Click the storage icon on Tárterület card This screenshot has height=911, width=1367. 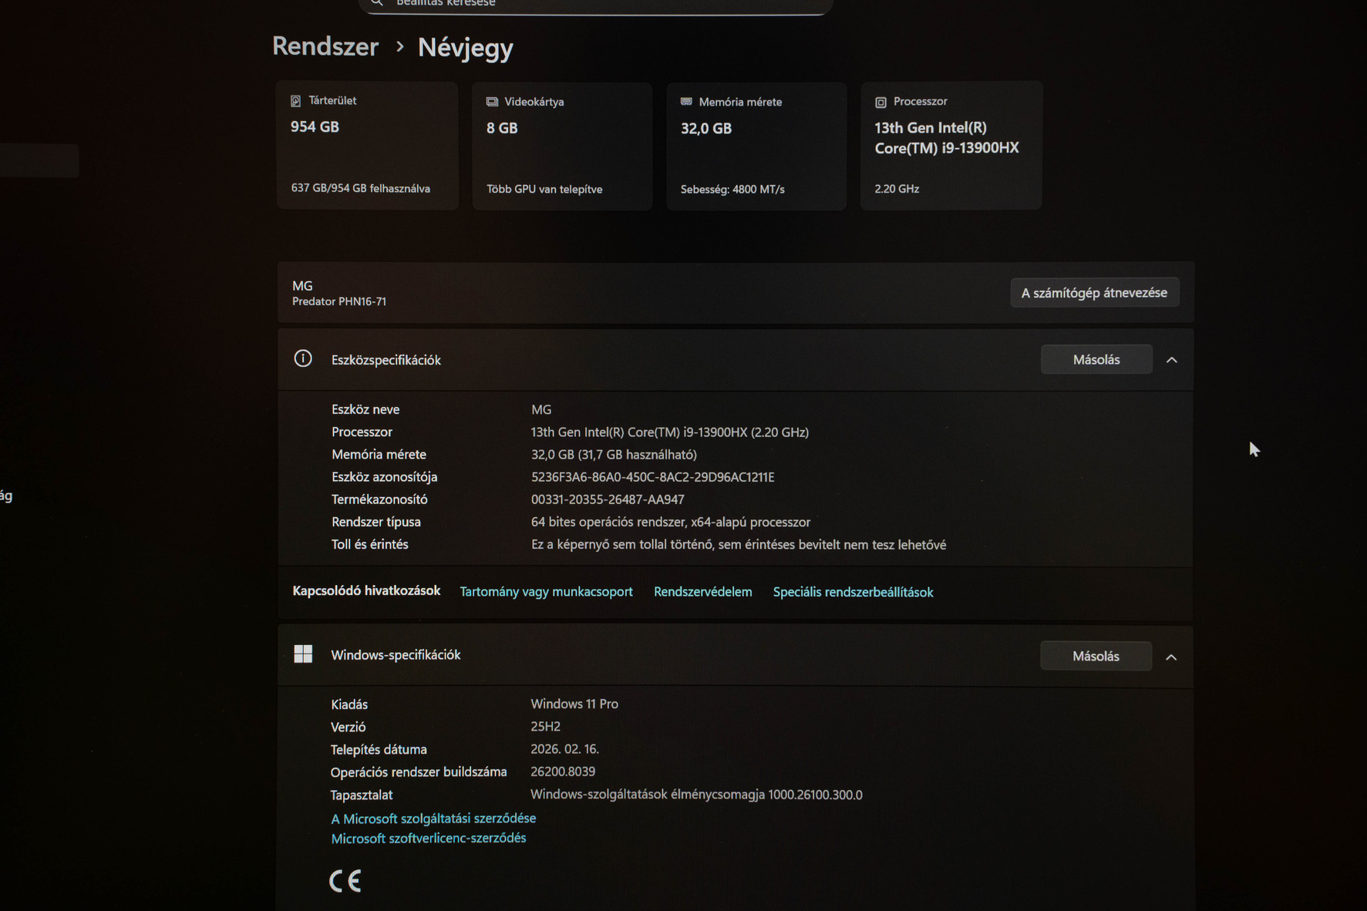tap(295, 101)
